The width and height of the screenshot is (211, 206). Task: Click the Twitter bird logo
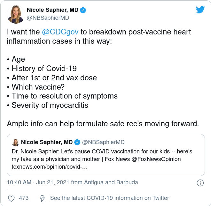point(200,10)
